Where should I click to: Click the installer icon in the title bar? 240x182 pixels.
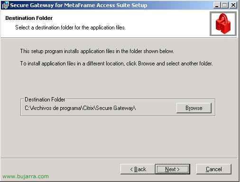(x=5, y=5)
